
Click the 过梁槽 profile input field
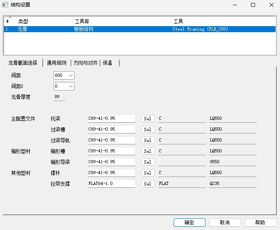coord(112,129)
